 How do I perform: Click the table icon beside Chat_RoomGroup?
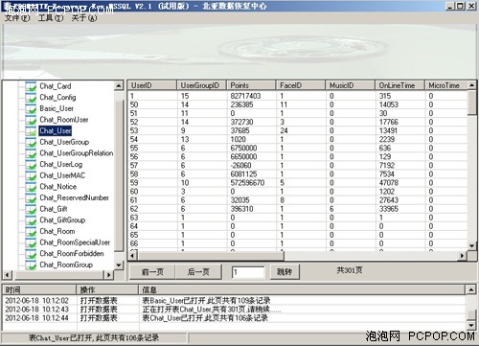coord(31,265)
